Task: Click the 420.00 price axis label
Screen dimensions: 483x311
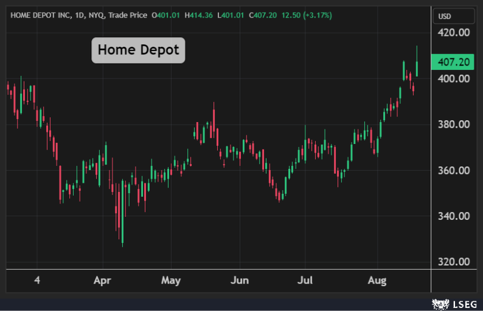Action: [453, 32]
